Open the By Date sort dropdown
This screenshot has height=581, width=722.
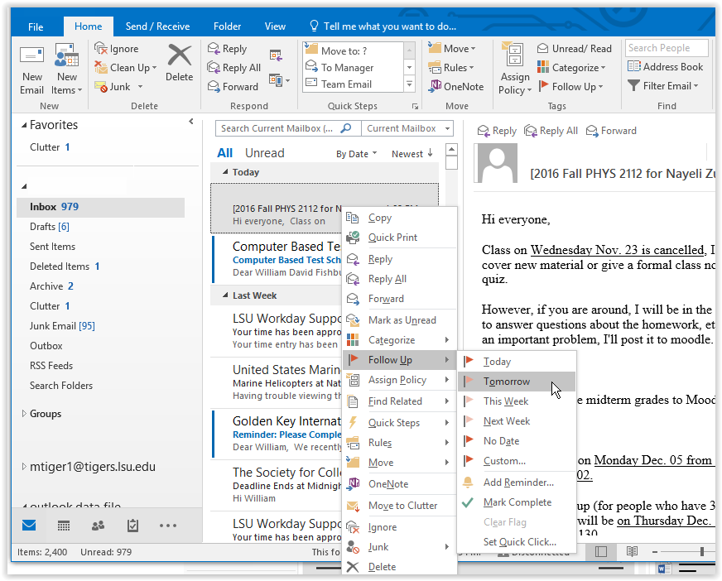pos(356,154)
